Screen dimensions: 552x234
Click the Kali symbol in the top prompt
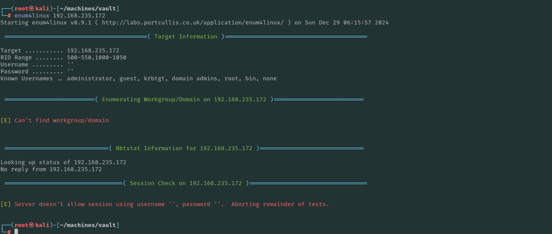tap(31, 9)
